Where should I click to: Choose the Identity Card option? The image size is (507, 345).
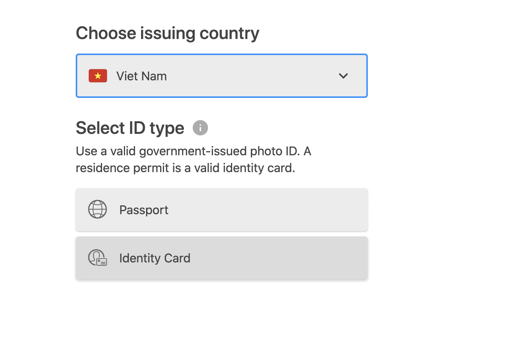pyautogui.click(x=222, y=258)
